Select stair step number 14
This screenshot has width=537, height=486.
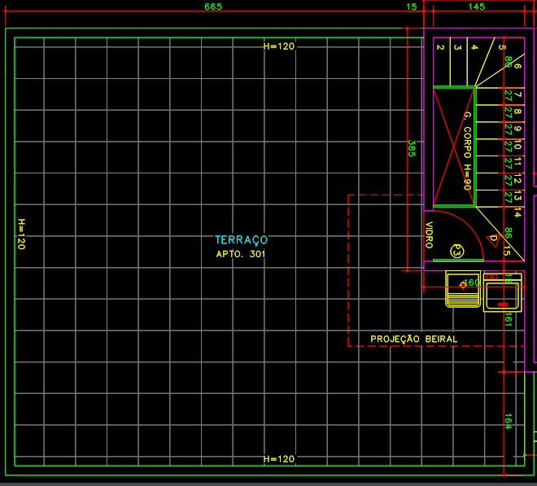click(517, 212)
